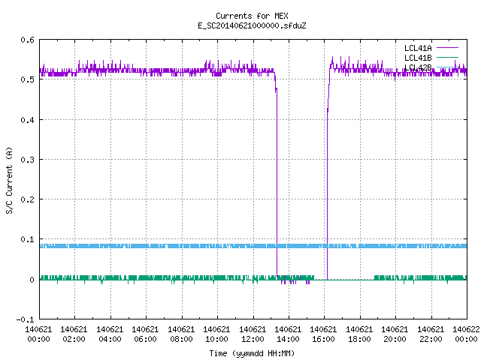Image resolution: width=481 pixels, height=360 pixels.
Task: Click the 06:00 time tick label
Action: pos(145,339)
